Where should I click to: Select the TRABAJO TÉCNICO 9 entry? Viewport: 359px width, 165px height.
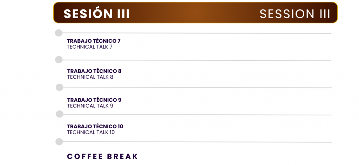point(94,100)
